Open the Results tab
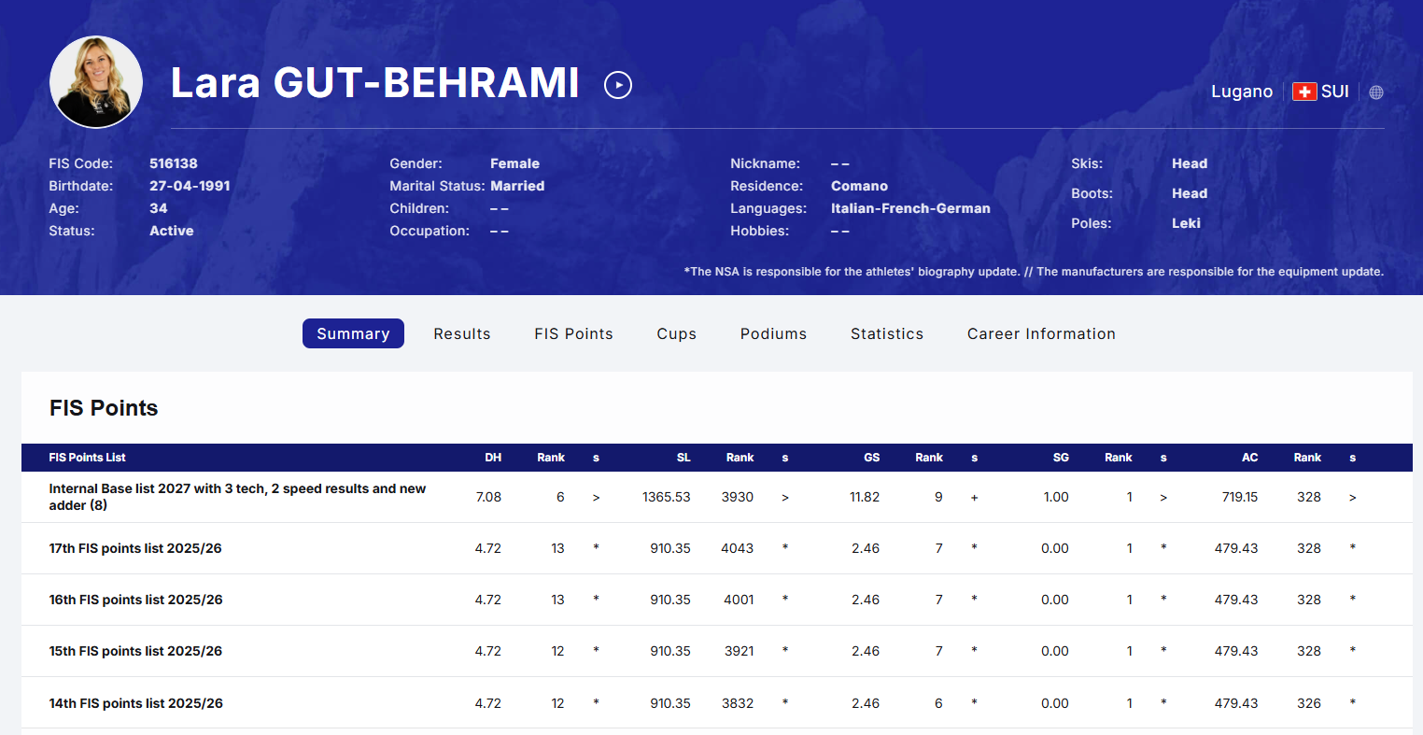This screenshot has width=1423, height=735. [461, 333]
